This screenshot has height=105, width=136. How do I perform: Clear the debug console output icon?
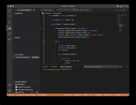[121, 67]
